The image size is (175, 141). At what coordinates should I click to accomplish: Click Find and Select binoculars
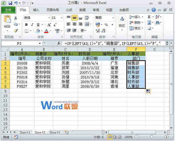[157, 23]
